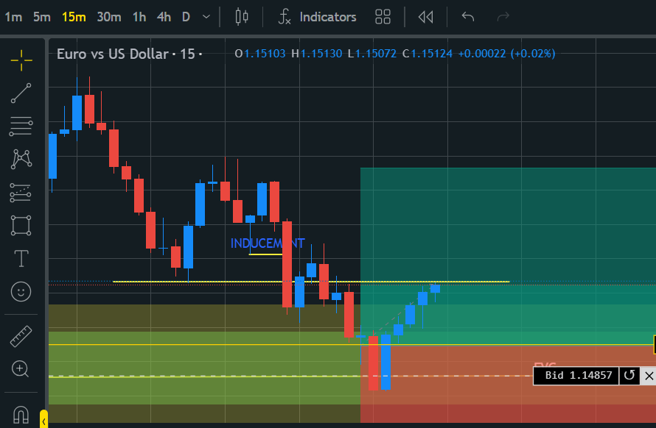Switch to the 1m timeframe
The width and height of the screenshot is (656, 428).
[x=13, y=17]
